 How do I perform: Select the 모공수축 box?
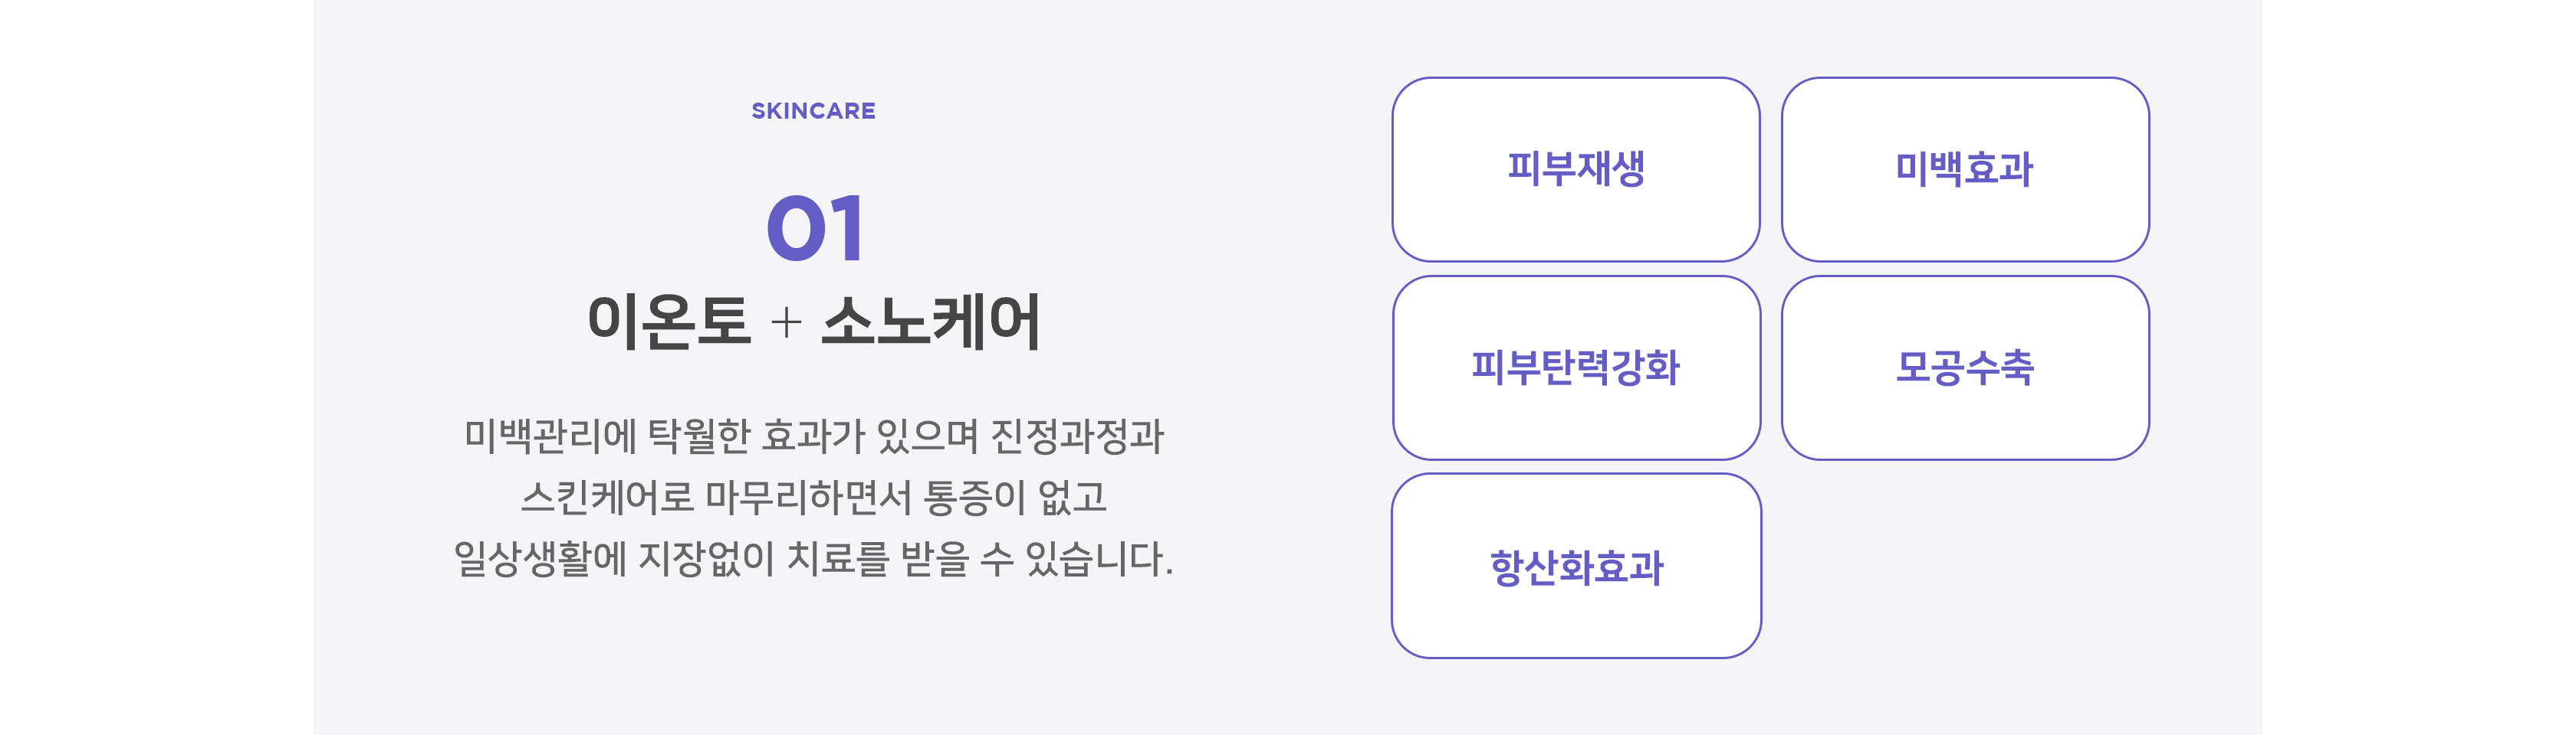pos(1965,367)
